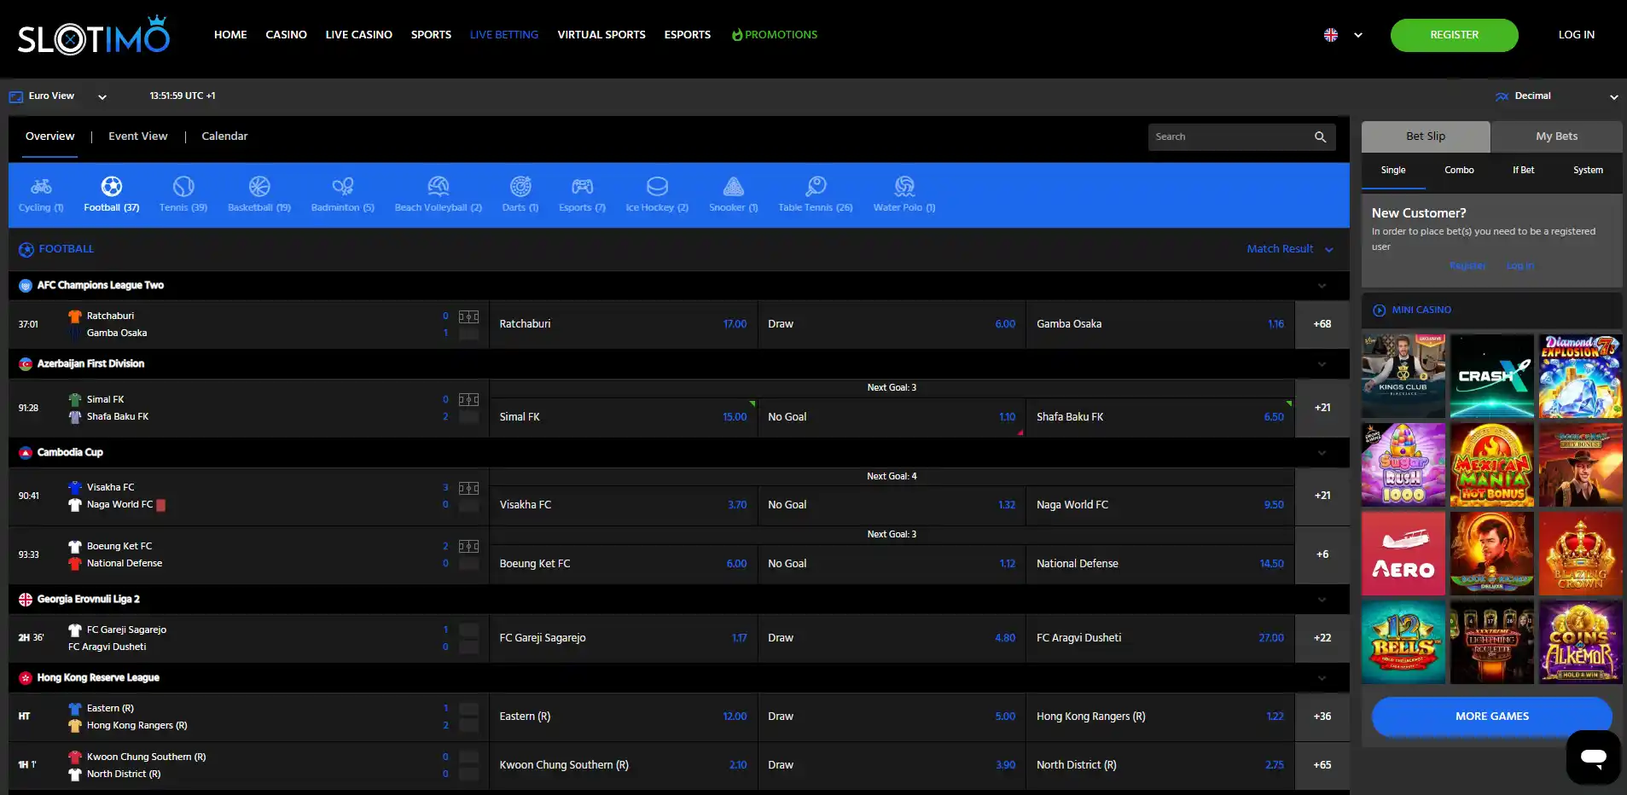Open the Decimal odds format dropdown

click(x=1556, y=96)
